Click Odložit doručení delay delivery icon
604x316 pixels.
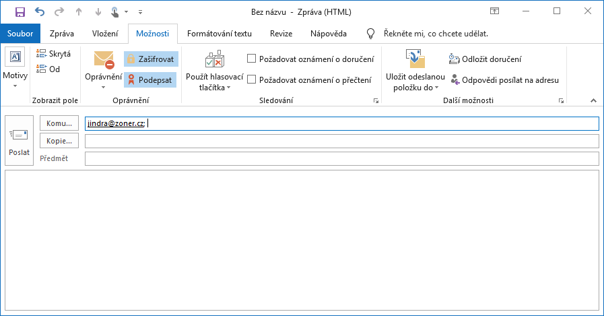pyautogui.click(x=454, y=59)
